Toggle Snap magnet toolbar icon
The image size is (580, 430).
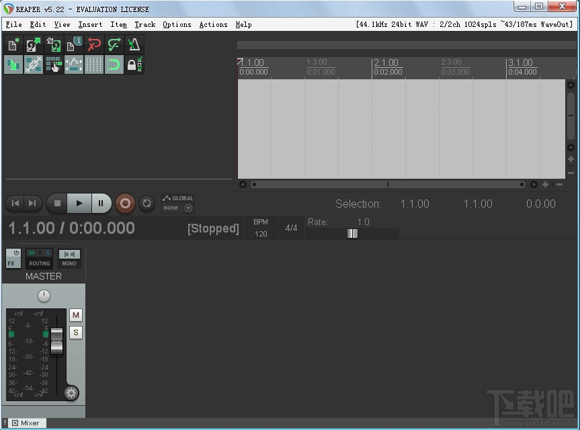114,64
